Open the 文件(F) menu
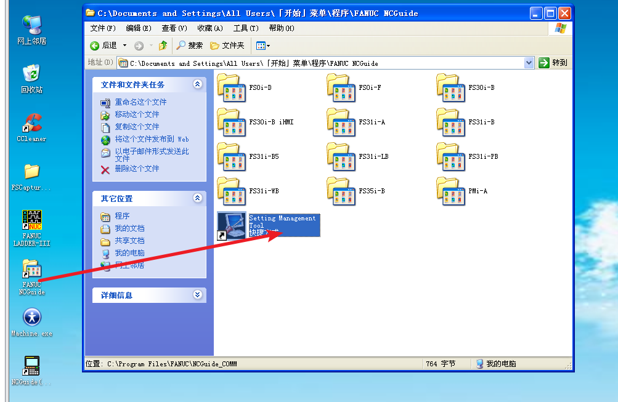 point(103,28)
